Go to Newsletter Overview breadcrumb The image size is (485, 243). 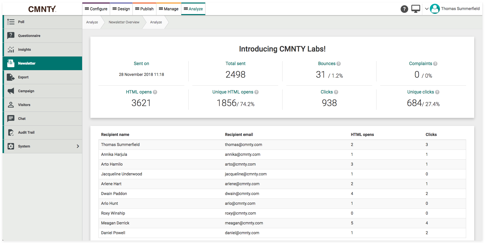click(124, 22)
